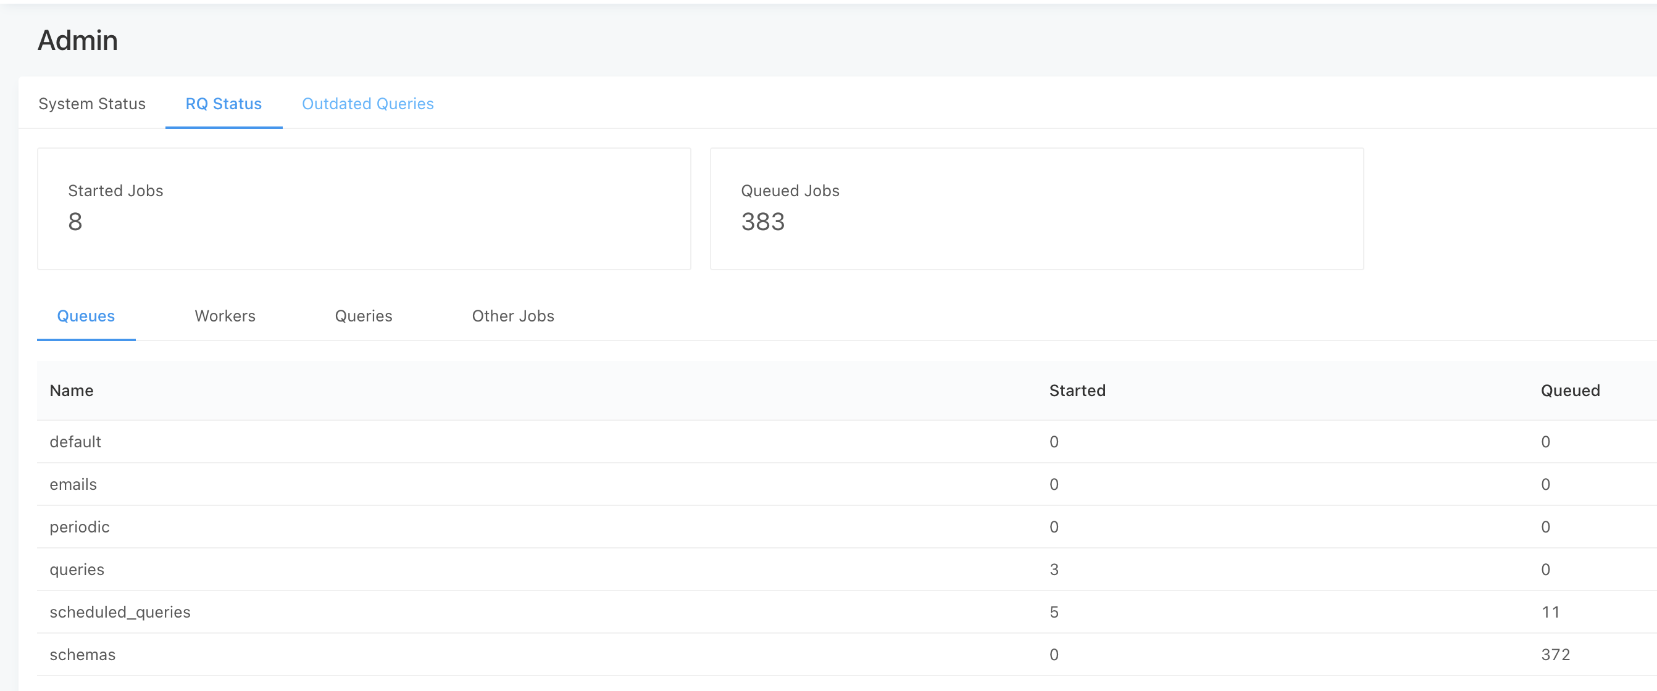Select the periodic queue name
Viewport: 1657px width, 691px height.
[x=80, y=527]
